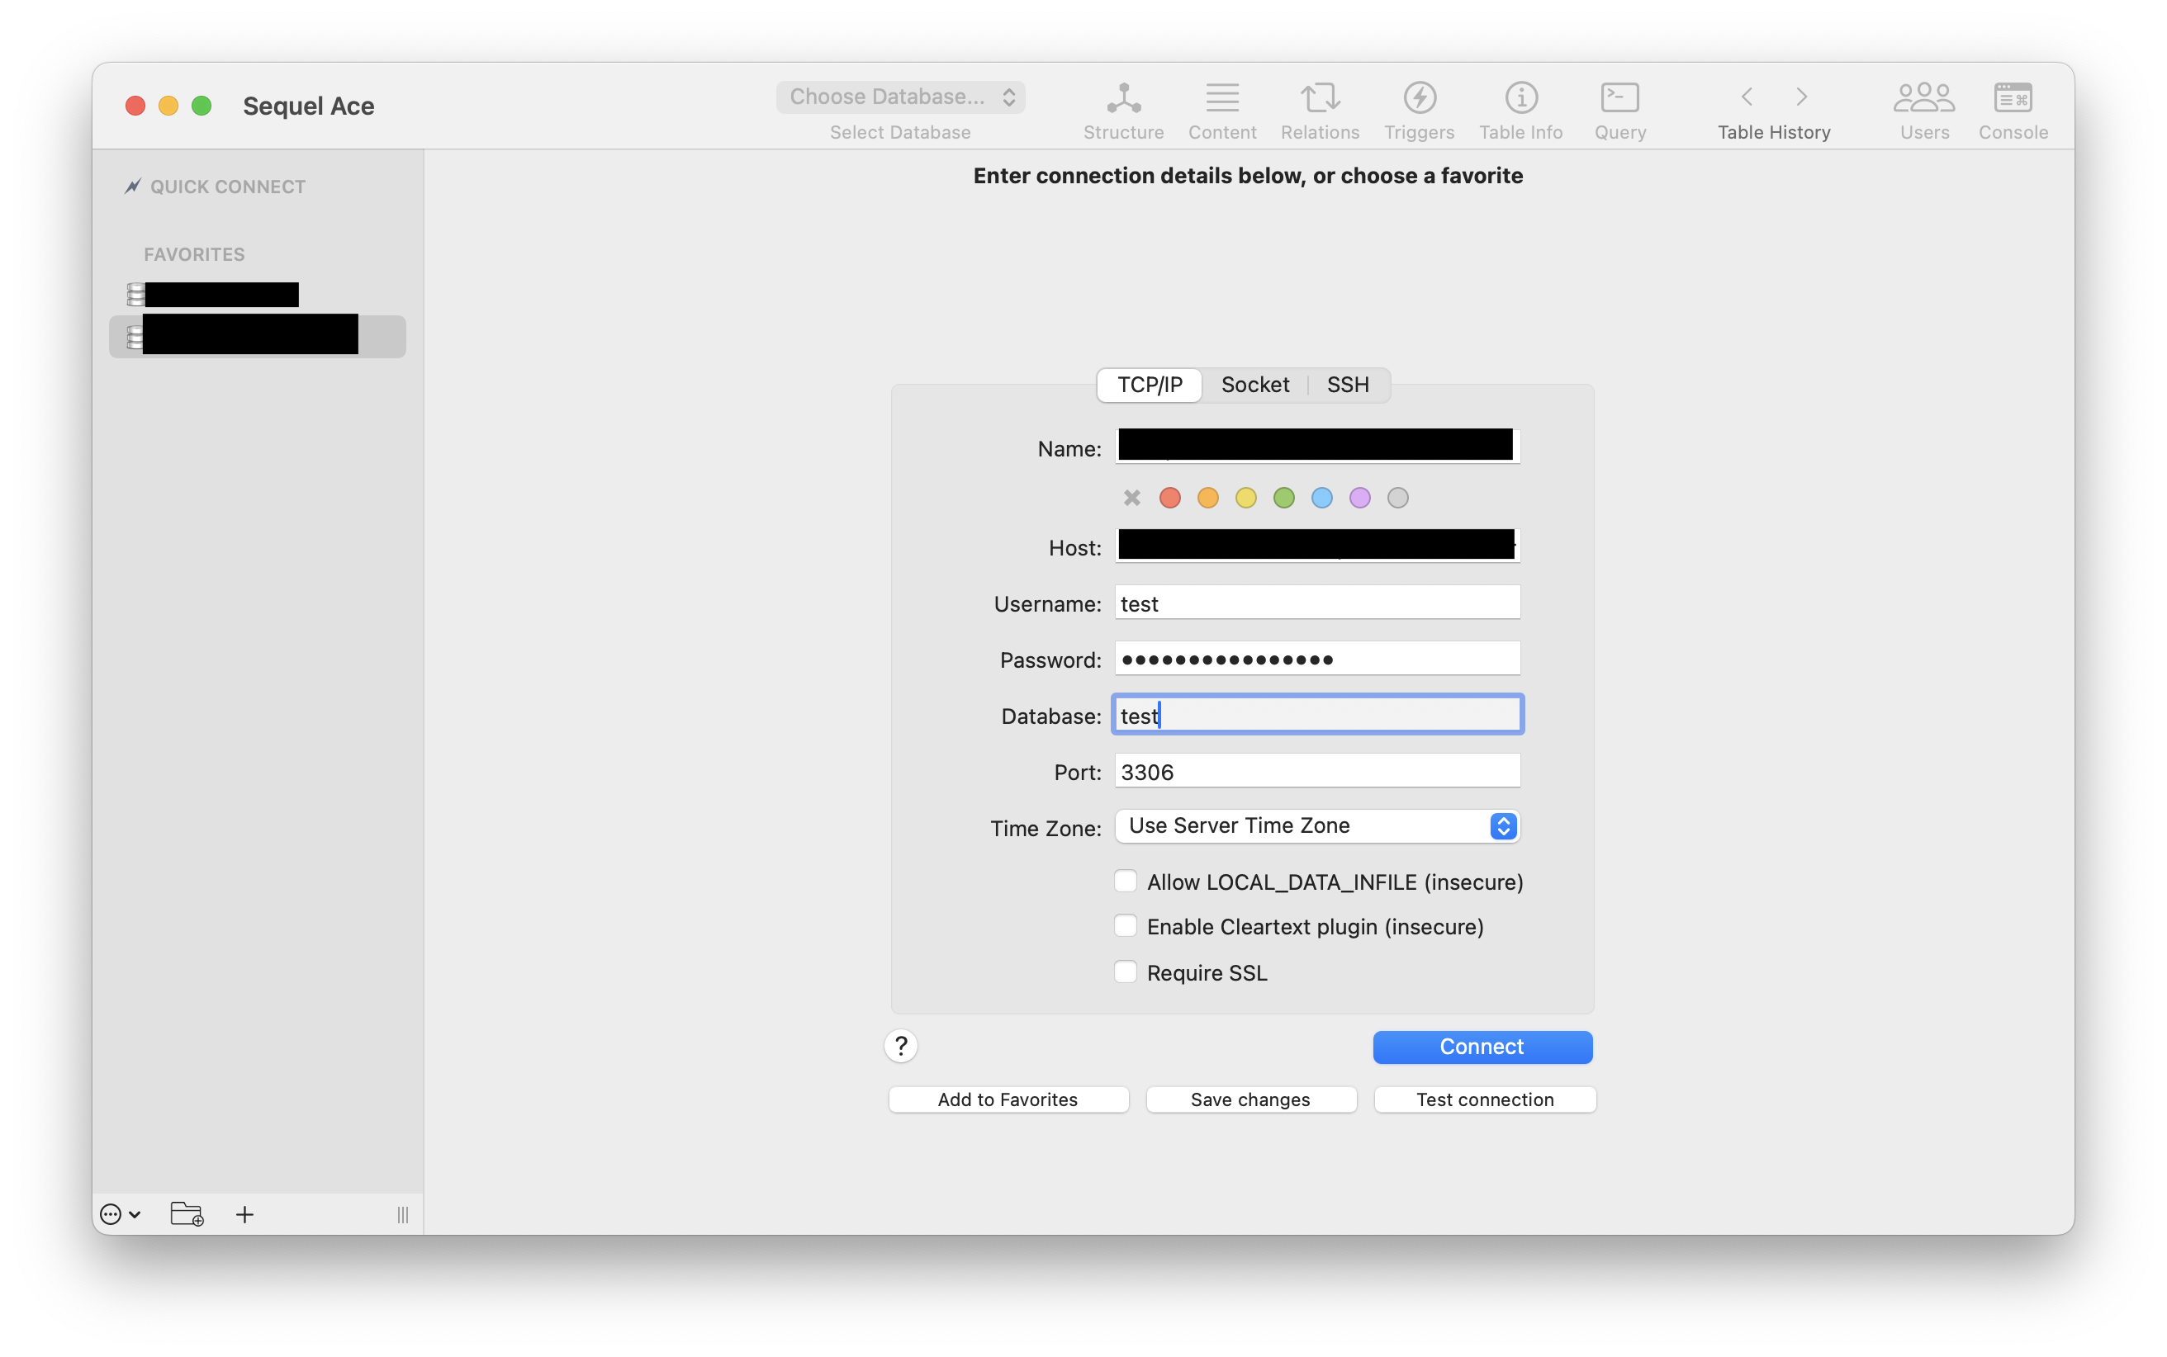
Task: Click the plus icon to add favorite
Action: coord(244,1214)
